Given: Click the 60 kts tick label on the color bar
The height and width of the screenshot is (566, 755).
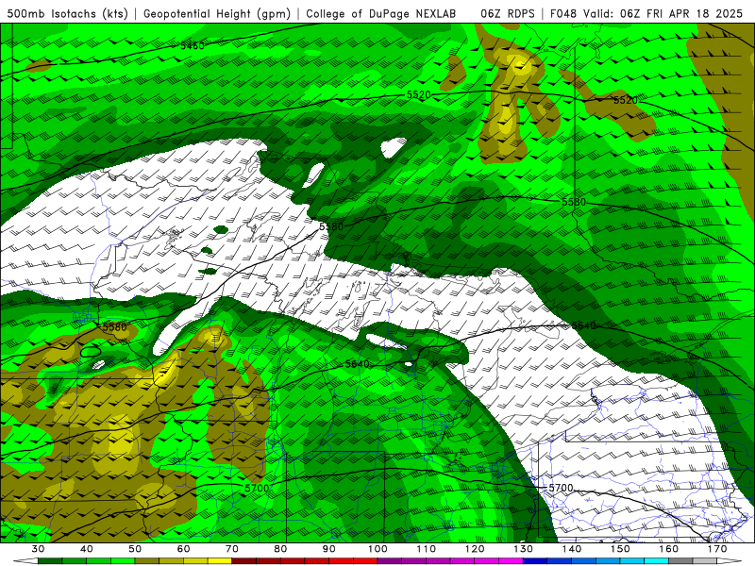Looking at the screenshot, I should tap(183, 549).
